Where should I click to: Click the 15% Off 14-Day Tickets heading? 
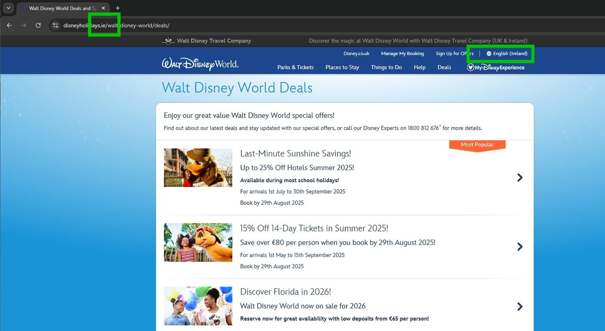pos(314,228)
